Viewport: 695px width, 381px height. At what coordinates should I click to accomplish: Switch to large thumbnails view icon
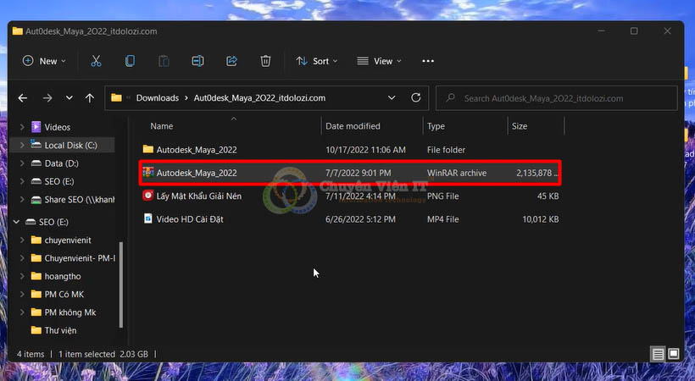click(x=674, y=353)
